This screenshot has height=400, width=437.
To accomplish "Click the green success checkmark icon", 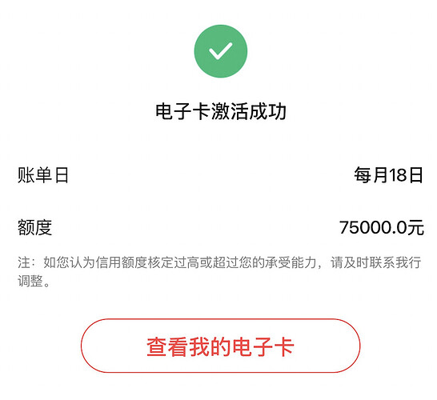I will tap(220, 51).
